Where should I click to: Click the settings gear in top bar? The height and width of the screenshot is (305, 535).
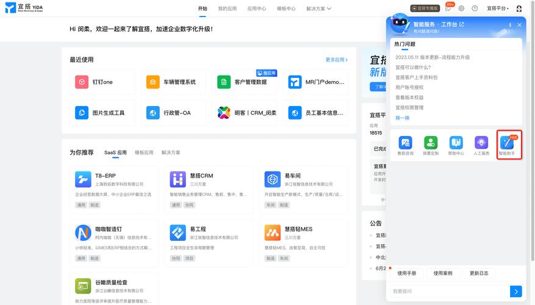(461, 9)
